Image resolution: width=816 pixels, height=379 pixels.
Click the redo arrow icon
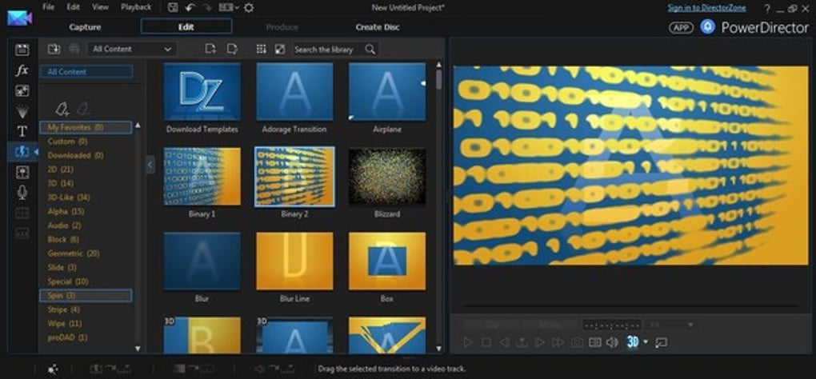206,7
